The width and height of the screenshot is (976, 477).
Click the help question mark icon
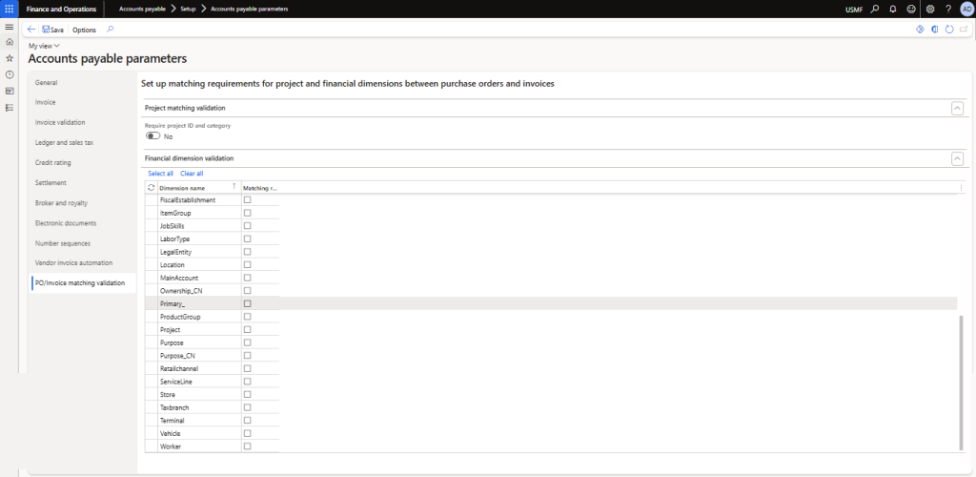click(948, 9)
